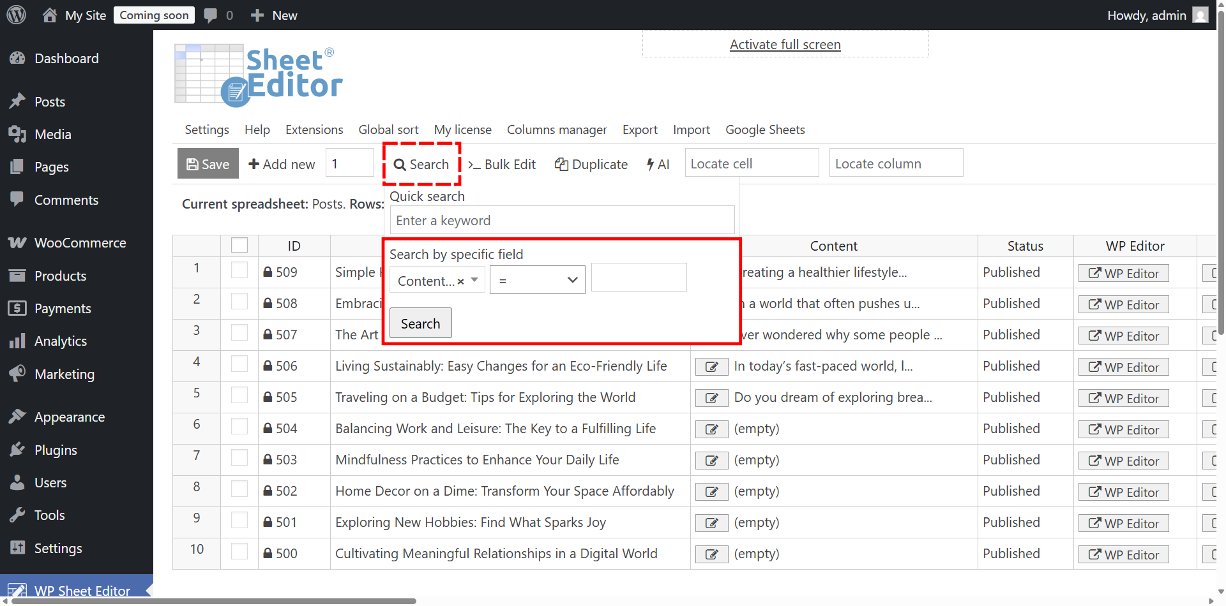Open content editor for row 502

[711, 492]
